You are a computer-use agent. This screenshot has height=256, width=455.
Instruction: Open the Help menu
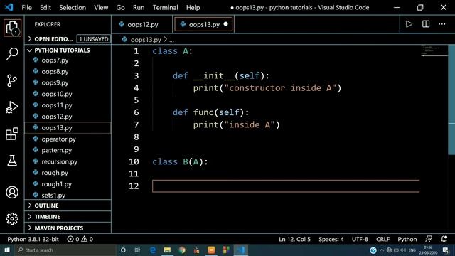click(193, 7)
